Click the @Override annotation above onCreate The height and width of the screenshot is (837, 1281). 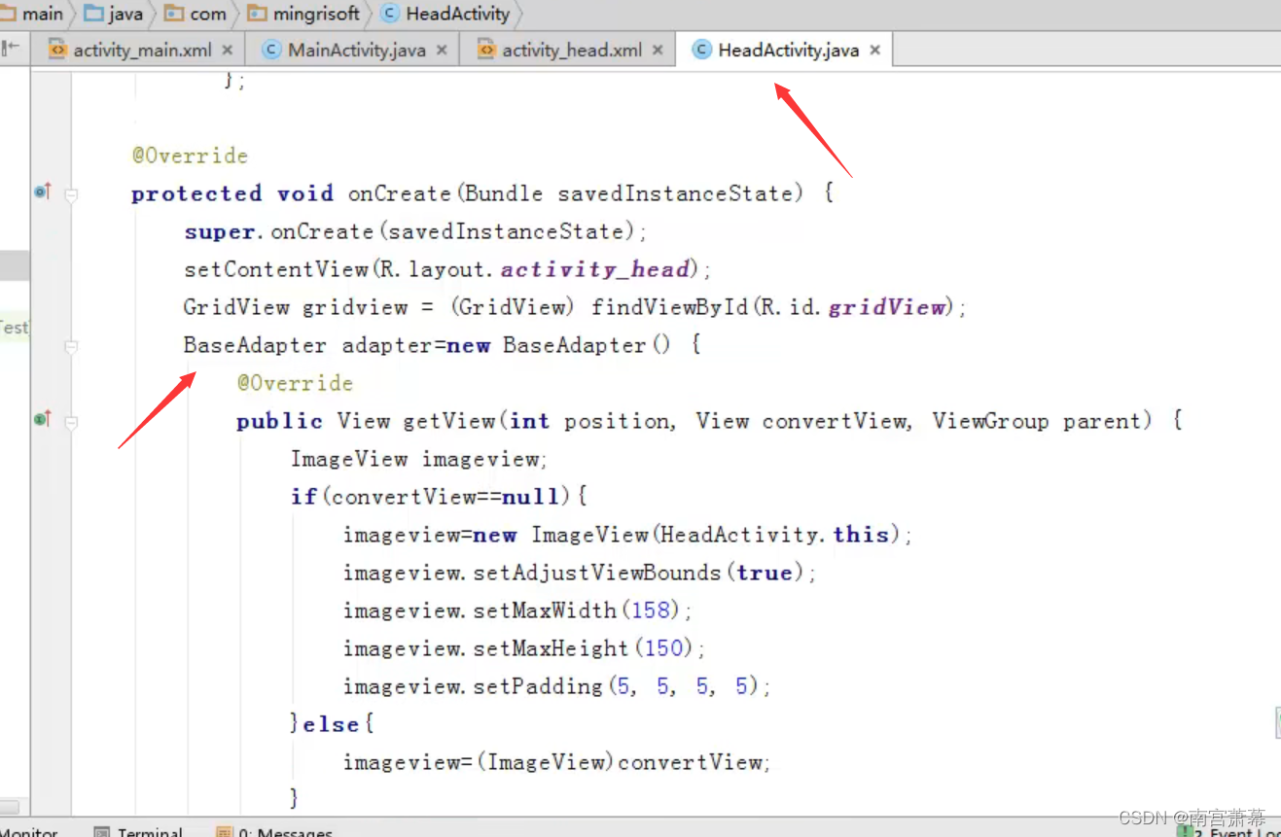pos(190,156)
